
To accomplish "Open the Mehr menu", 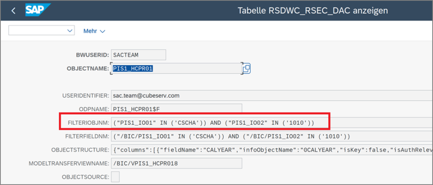I will (94, 31).
